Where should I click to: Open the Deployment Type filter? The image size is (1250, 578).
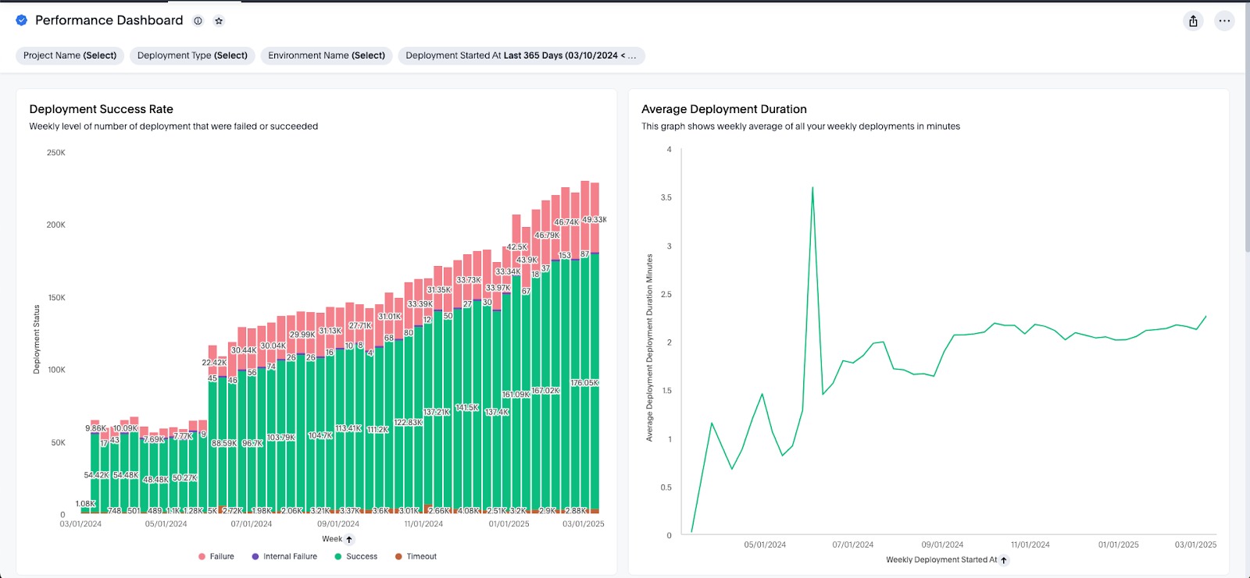pos(192,55)
